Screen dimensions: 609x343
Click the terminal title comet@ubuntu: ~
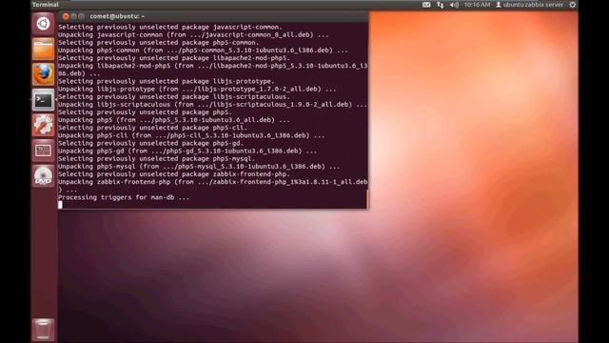coord(117,16)
